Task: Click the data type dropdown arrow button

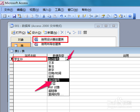Action: point(67,59)
